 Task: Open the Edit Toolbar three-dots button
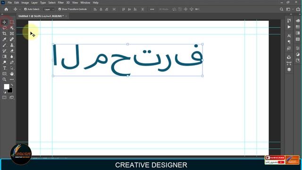click(x=12, y=79)
